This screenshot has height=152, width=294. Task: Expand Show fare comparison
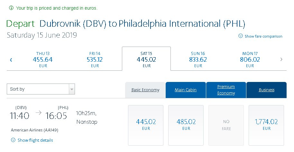point(263,36)
